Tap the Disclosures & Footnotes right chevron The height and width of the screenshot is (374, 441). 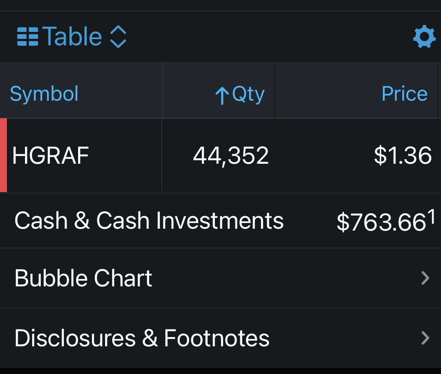coord(425,338)
